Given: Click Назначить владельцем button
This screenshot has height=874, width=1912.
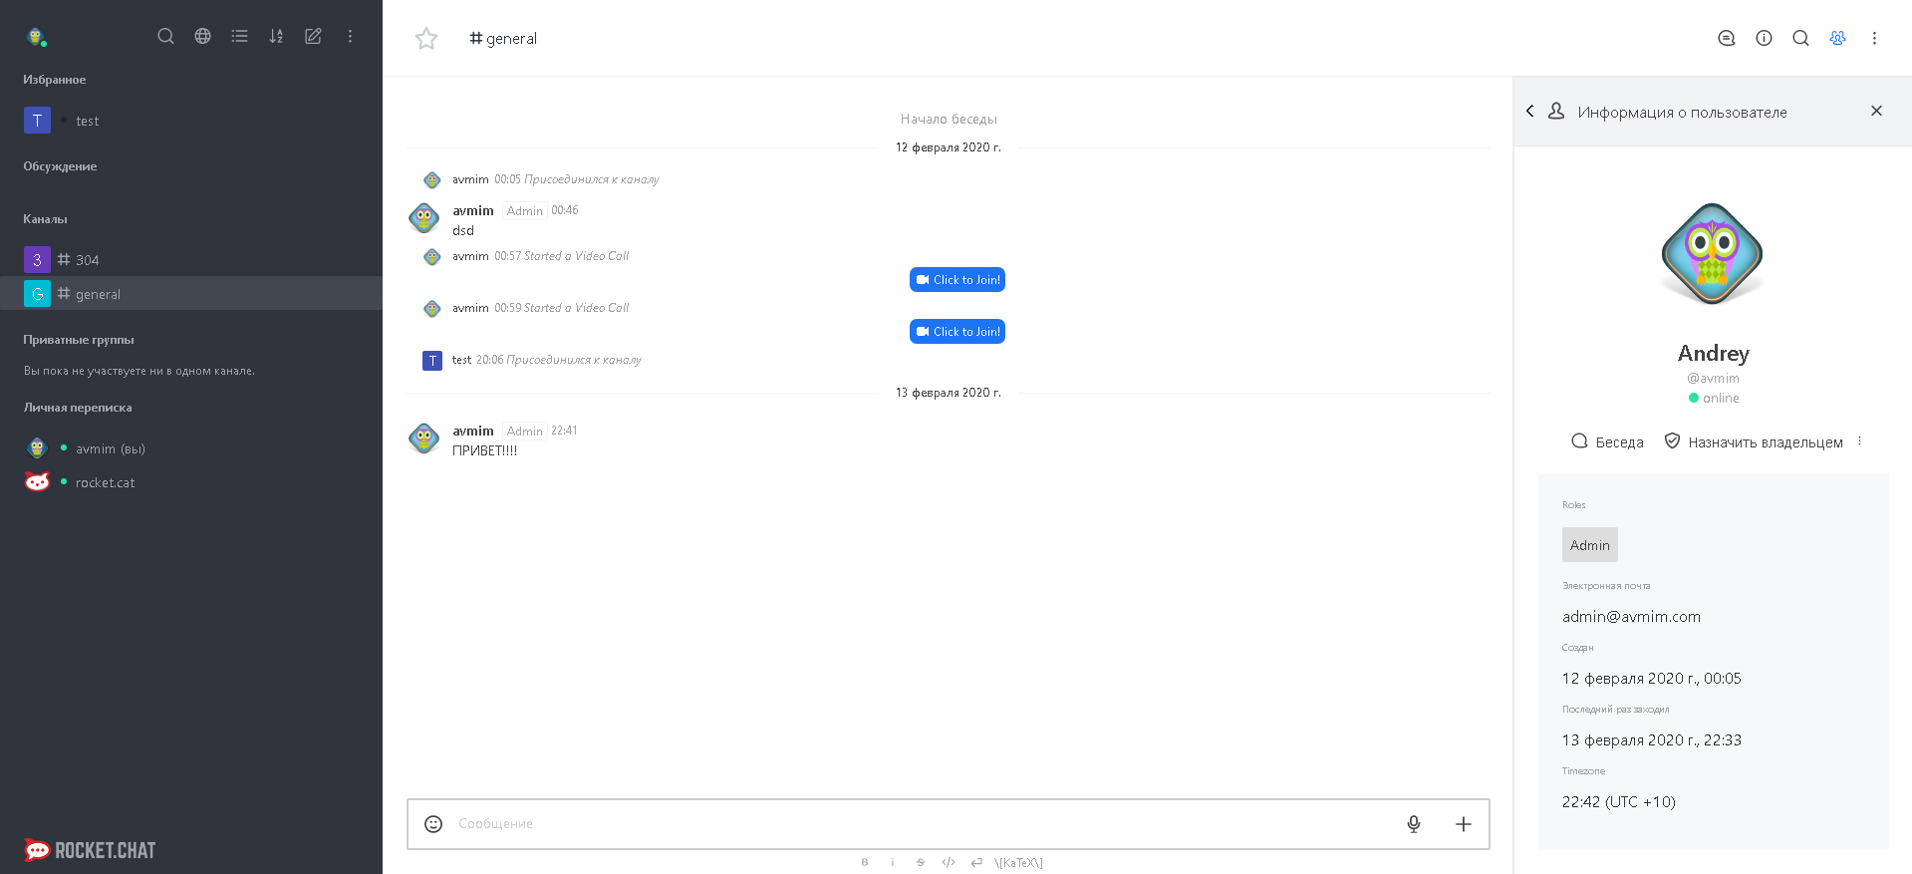Looking at the screenshot, I should 1754,442.
